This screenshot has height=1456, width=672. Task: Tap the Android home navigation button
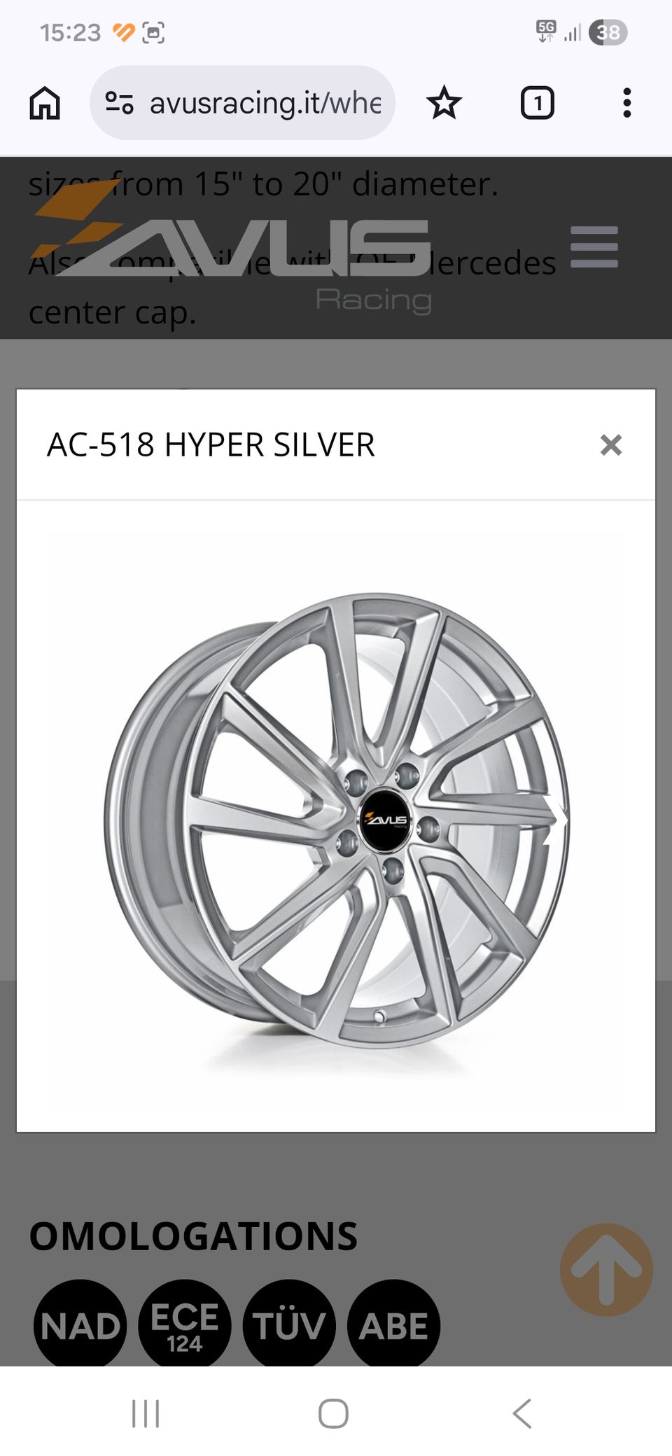coord(333,1413)
